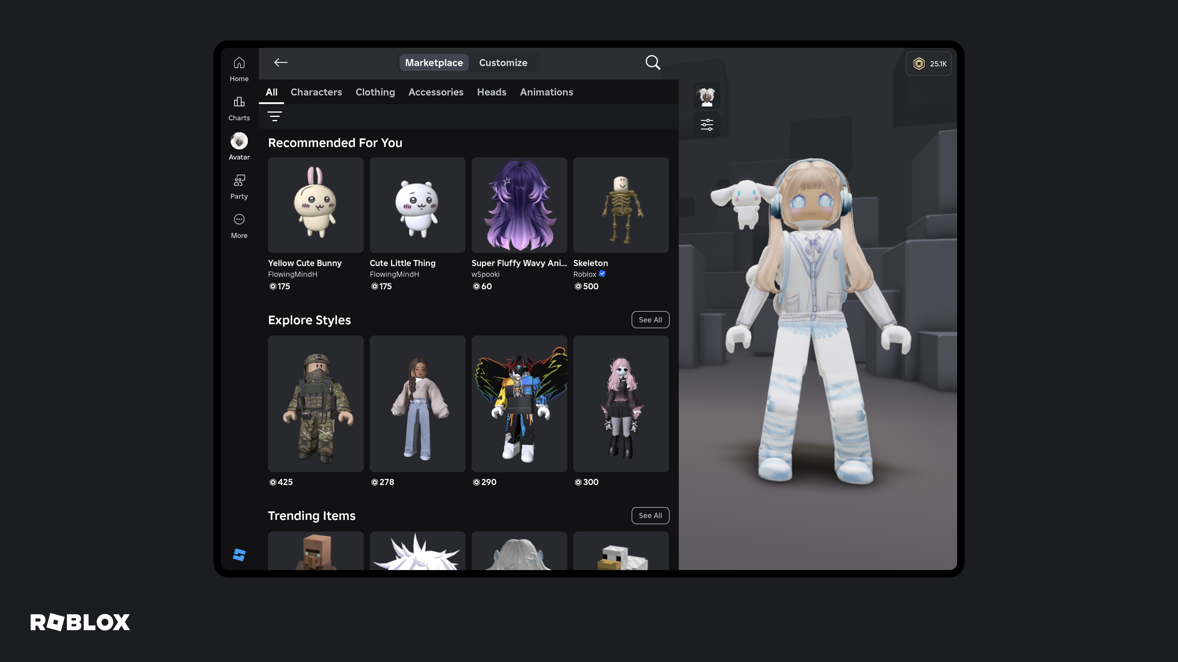Select the Skeleton item thumbnail
Viewport: 1178px width, 662px height.
click(621, 205)
